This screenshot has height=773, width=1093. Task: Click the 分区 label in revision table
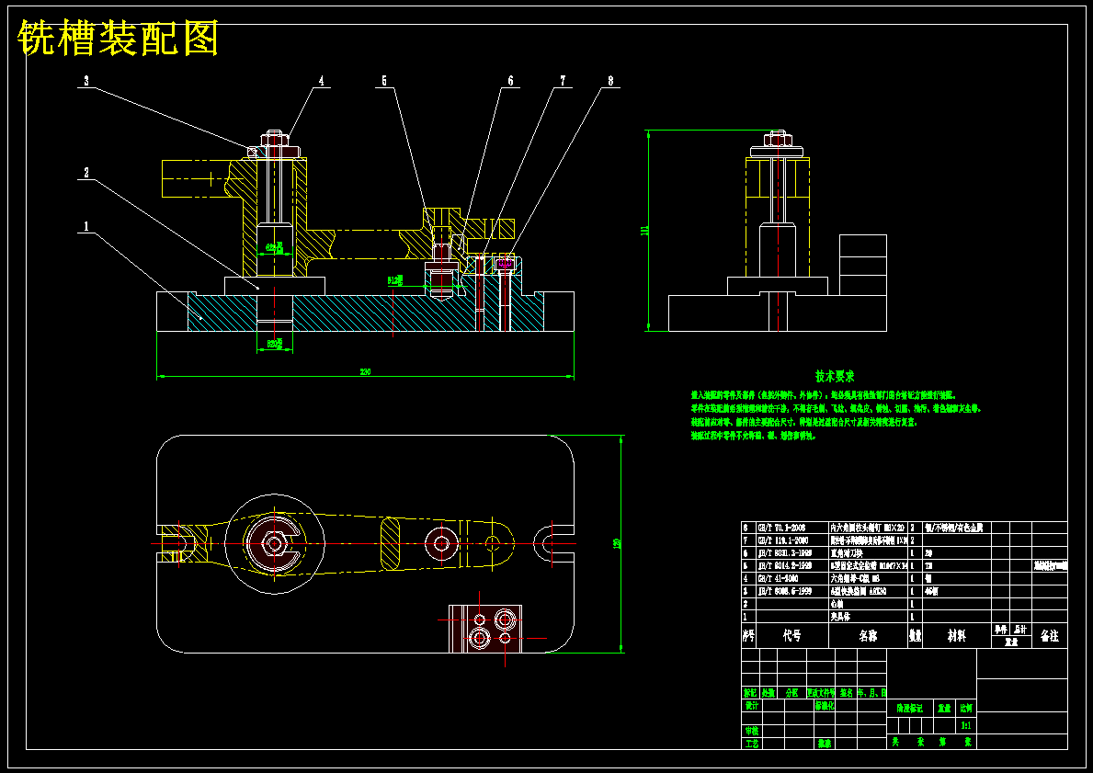pyautogui.click(x=791, y=693)
